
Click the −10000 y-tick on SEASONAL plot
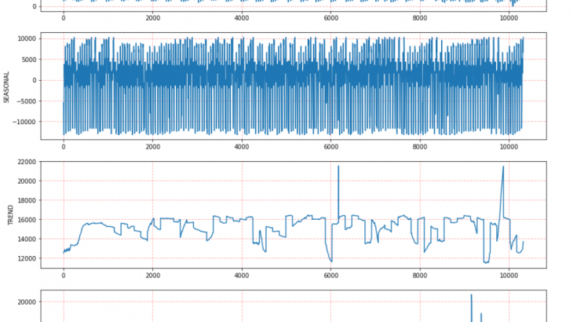[x=24, y=122]
